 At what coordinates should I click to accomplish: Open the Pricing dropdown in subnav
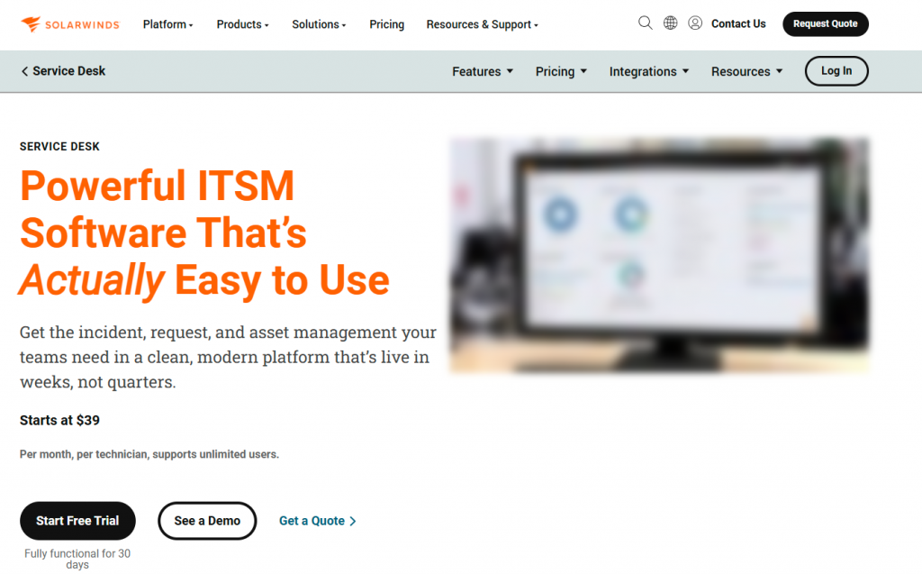coord(561,71)
